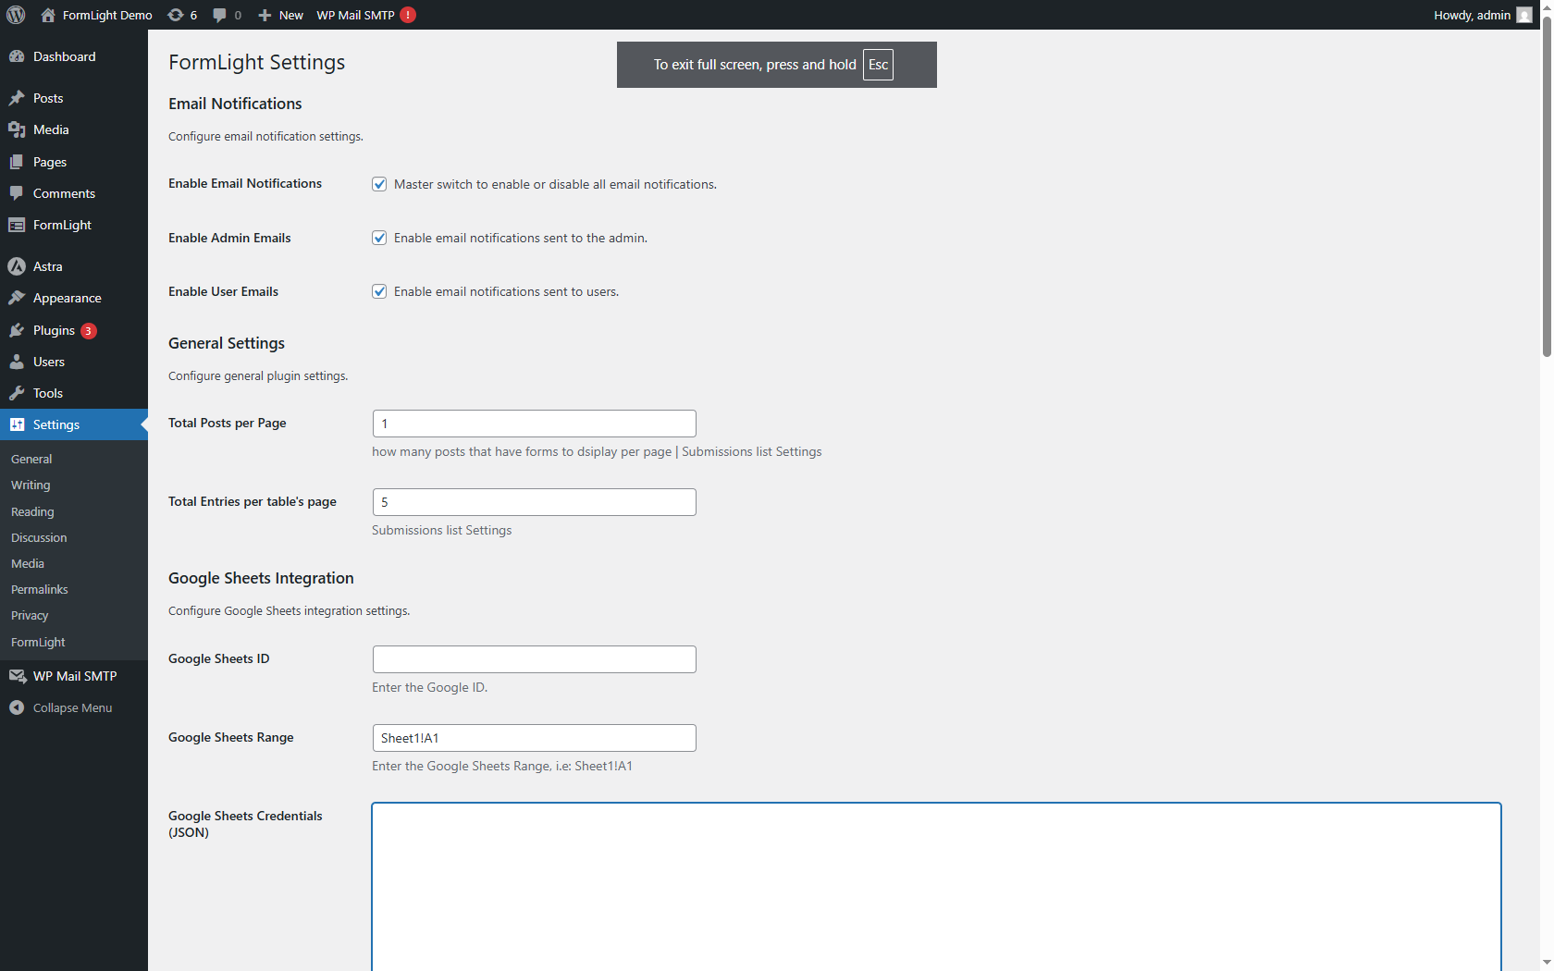Click the updates icon in the admin bar
Image resolution: width=1554 pixels, height=971 pixels.
tap(176, 15)
